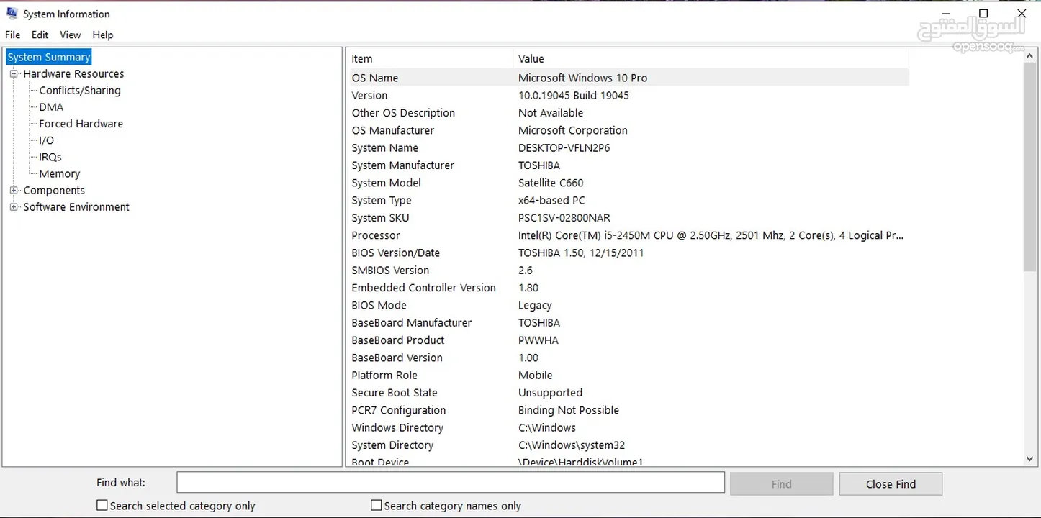This screenshot has height=518, width=1041.
Task: Open the View menu
Action: [71, 35]
